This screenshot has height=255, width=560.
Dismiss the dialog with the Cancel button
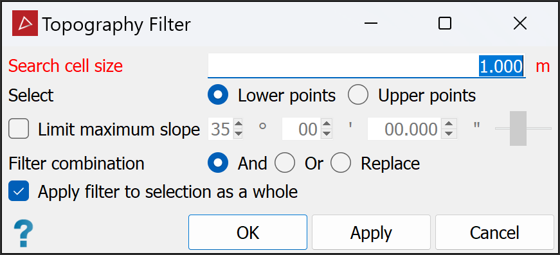(494, 232)
